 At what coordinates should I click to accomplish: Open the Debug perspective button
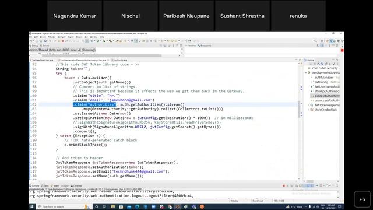coord(331,41)
